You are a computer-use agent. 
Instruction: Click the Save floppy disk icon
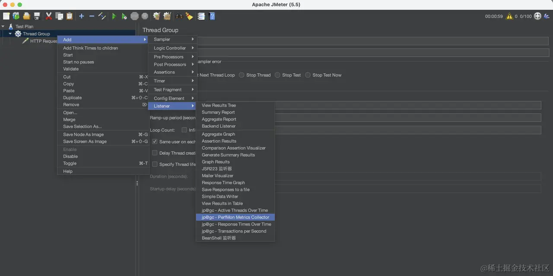(x=37, y=16)
